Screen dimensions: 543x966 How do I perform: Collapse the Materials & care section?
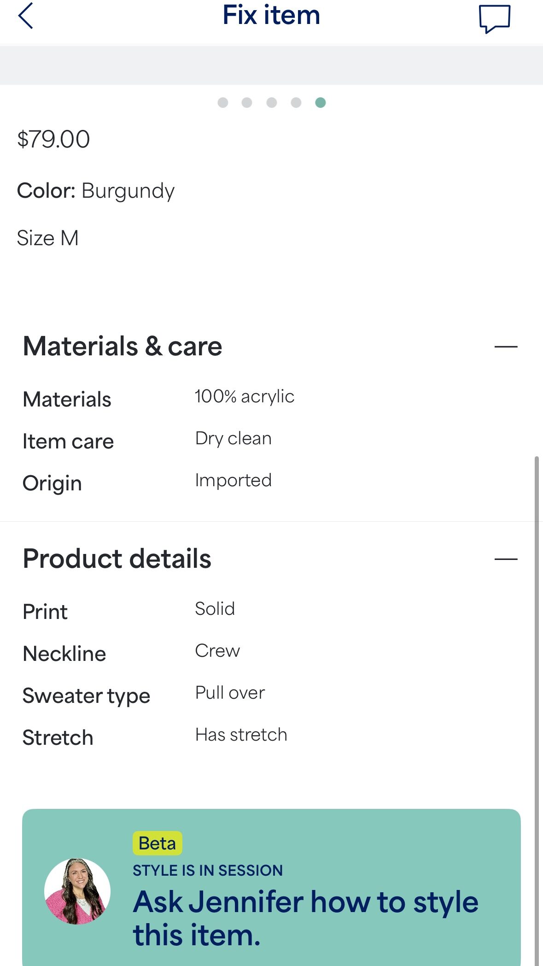tap(506, 347)
